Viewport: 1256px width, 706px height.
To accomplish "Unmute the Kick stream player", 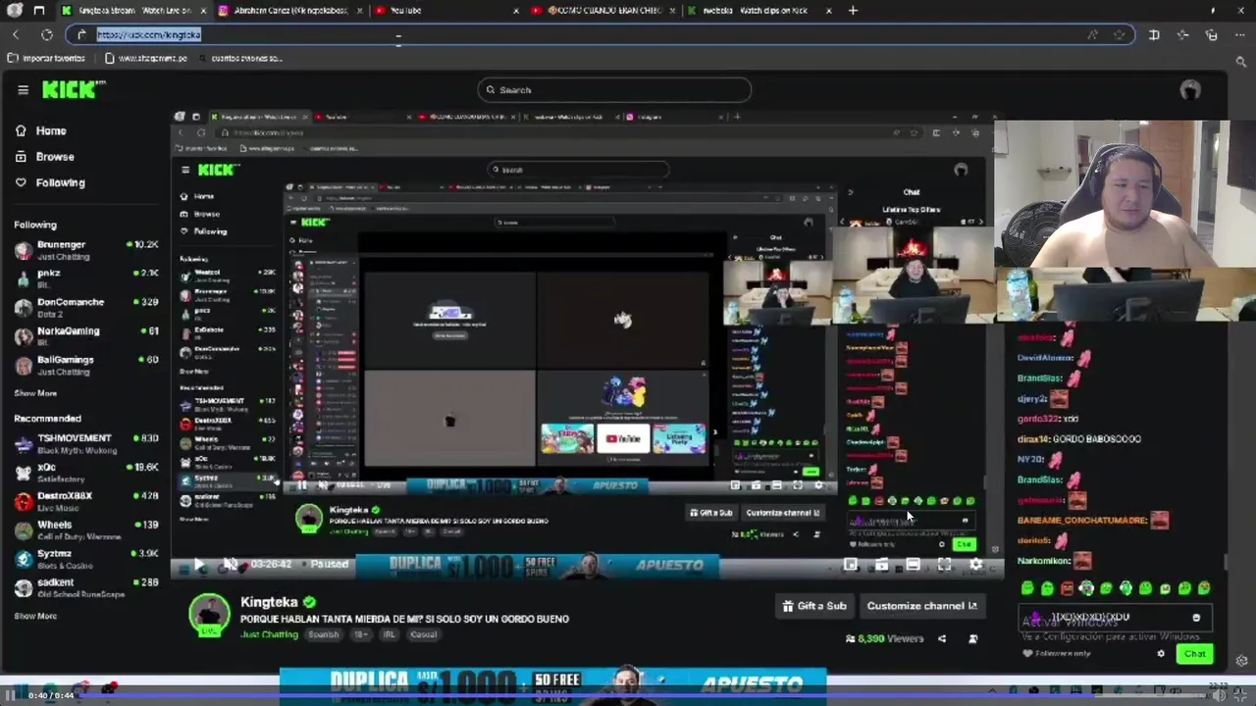I will (230, 565).
